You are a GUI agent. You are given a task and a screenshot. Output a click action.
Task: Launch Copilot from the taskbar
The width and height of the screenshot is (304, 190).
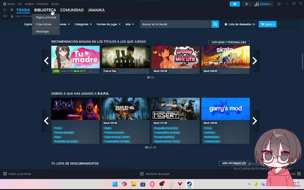tap(124, 184)
